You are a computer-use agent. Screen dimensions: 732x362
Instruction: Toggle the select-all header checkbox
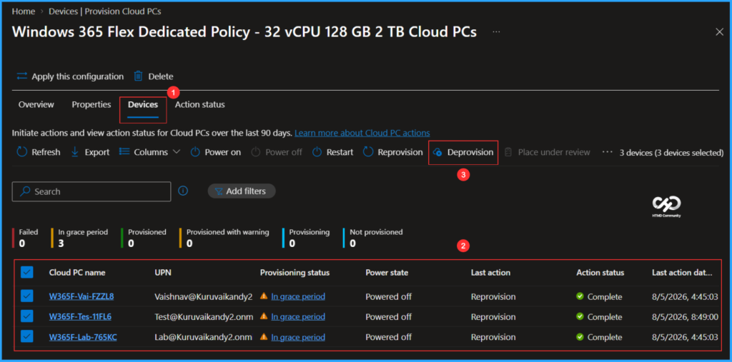[x=27, y=273]
